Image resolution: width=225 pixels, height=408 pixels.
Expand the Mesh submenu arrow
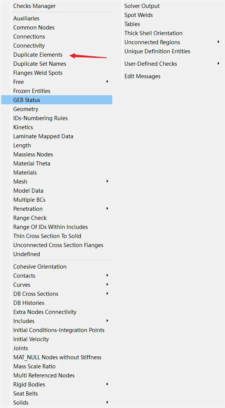click(x=107, y=181)
